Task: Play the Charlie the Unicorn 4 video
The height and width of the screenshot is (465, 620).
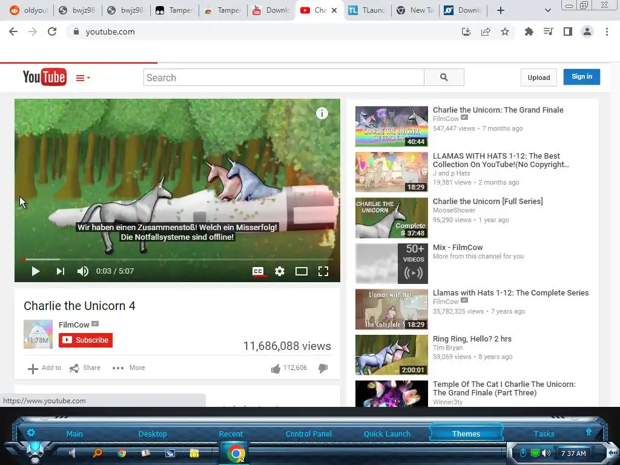Action: click(x=36, y=271)
